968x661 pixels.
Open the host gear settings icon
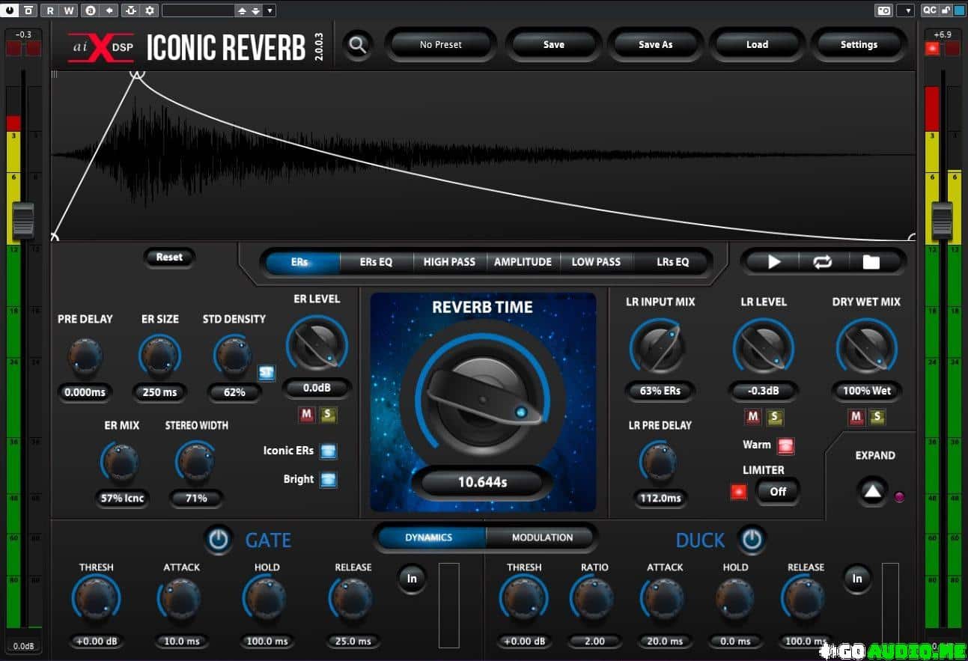[150, 10]
